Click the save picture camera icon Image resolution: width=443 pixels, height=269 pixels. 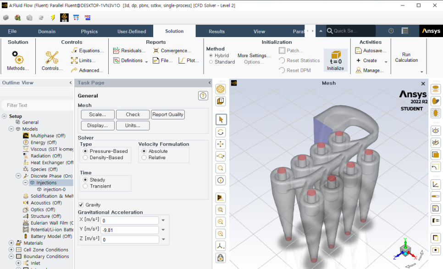(x=436, y=250)
